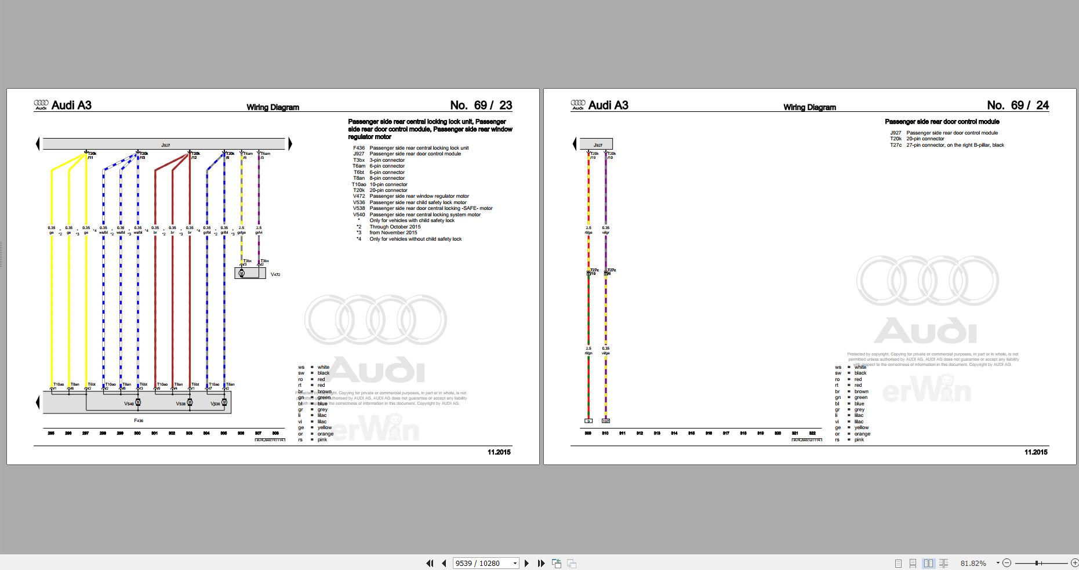
Task: Click legend line 'Passenger side rear window regulator motor'
Action: click(419, 196)
